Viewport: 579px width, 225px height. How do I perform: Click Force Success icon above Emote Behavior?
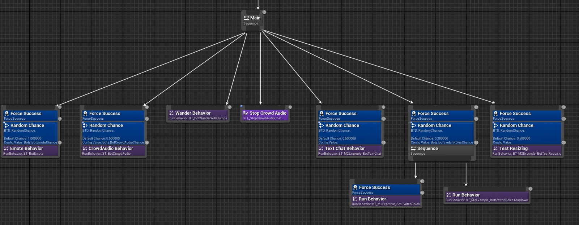(x=7, y=114)
